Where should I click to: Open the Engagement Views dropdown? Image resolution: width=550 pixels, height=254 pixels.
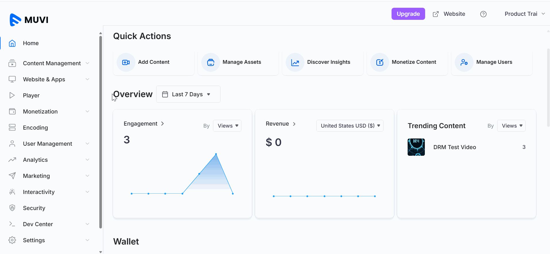click(x=227, y=126)
